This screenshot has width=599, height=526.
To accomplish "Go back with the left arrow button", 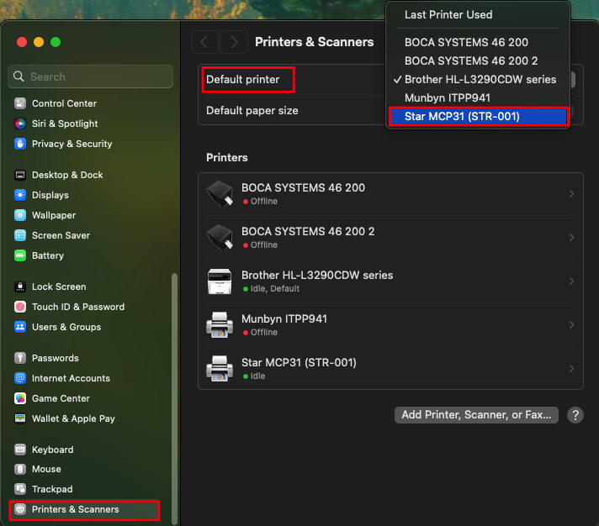I will pyautogui.click(x=204, y=42).
